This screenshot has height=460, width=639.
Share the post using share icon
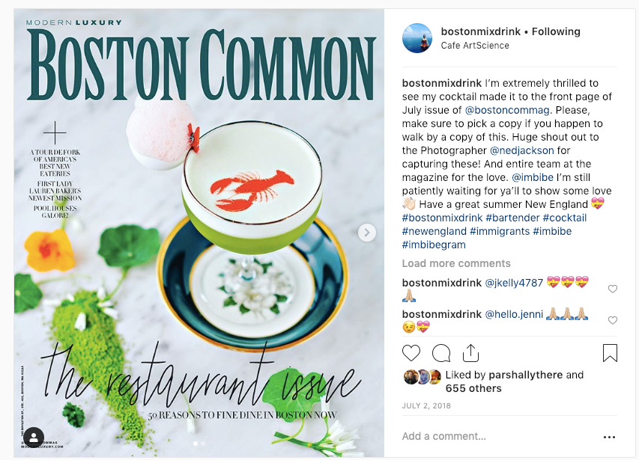[470, 352]
